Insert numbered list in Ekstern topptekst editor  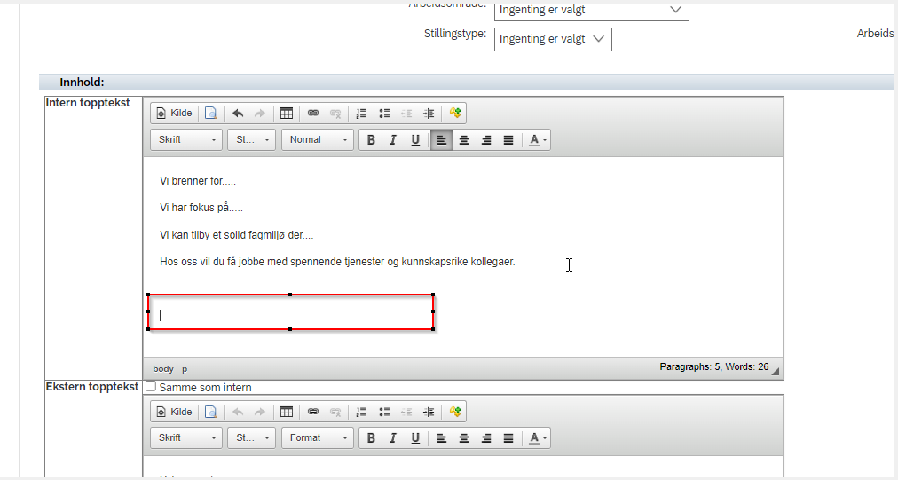click(x=361, y=412)
